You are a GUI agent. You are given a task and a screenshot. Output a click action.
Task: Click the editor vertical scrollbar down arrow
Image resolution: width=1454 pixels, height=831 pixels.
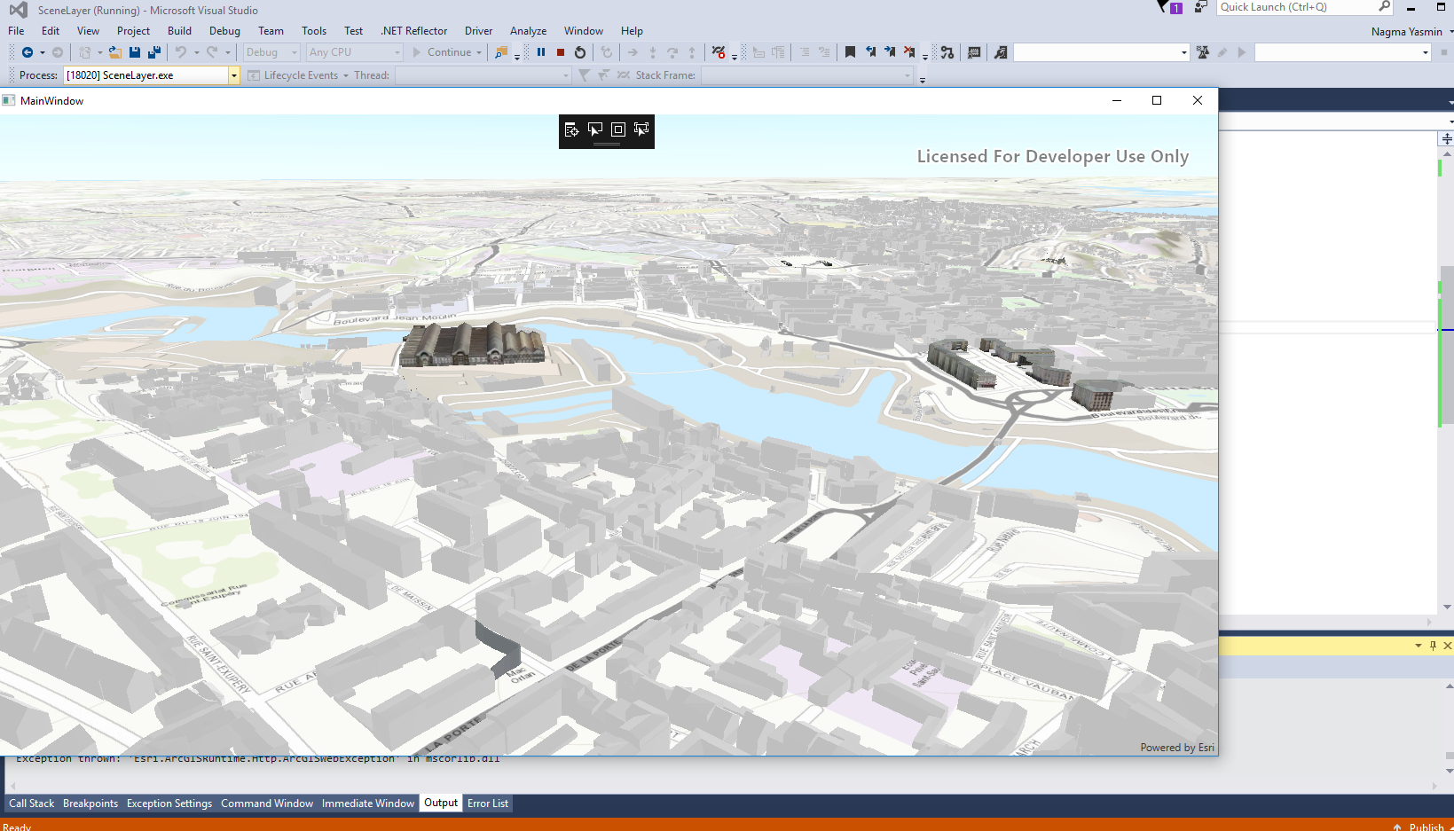[x=1448, y=608]
